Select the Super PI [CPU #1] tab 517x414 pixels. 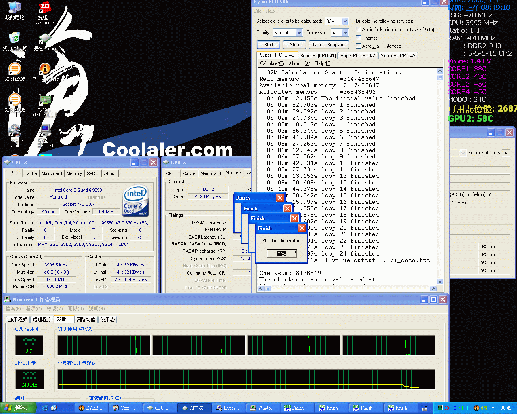tap(318, 56)
